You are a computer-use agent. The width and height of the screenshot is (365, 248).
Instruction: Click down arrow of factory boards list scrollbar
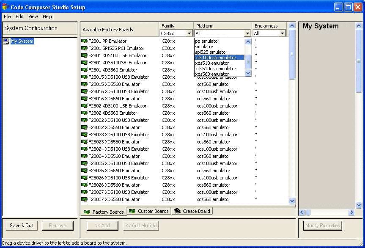click(x=292, y=201)
